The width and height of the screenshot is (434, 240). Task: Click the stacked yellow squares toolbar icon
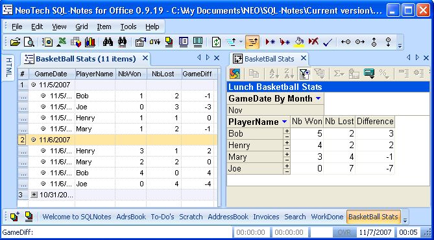point(169,42)
